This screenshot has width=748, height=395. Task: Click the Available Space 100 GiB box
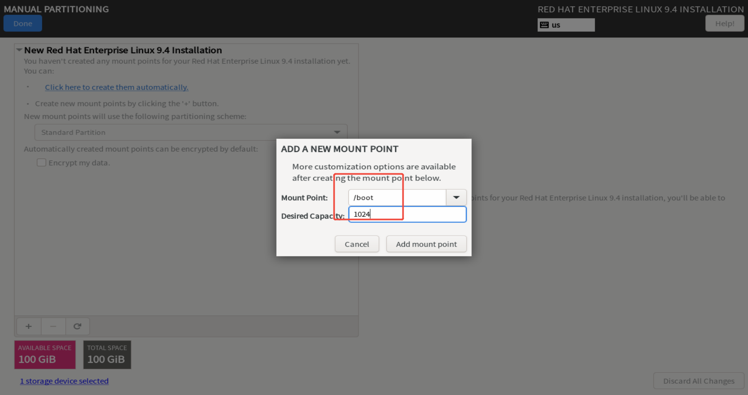click(45, 355)
